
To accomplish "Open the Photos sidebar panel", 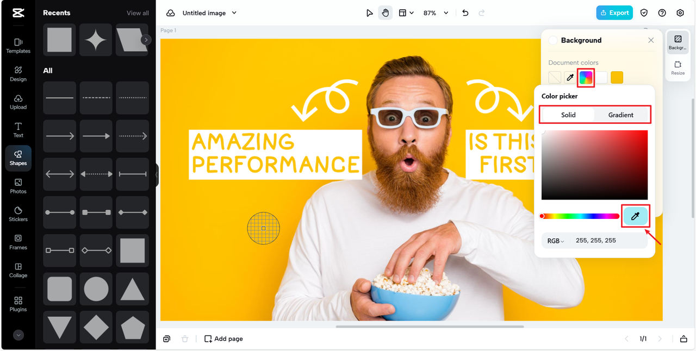I will [x=18, y=186].
